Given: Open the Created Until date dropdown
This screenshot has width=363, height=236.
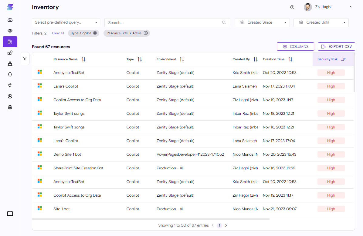Looking at the screenshot, I should (x=321, y=22).
